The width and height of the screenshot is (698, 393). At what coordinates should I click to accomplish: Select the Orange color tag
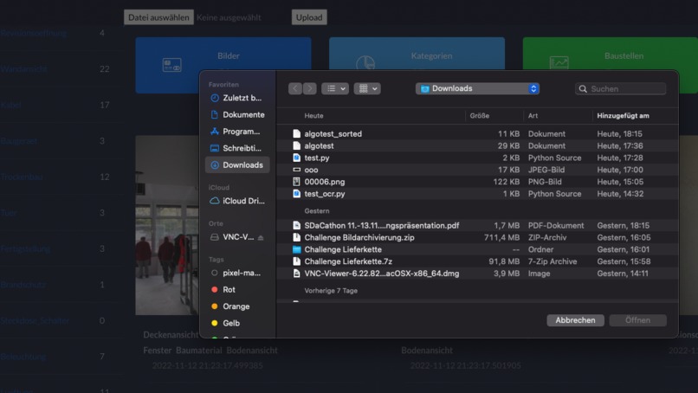[236, 306]
